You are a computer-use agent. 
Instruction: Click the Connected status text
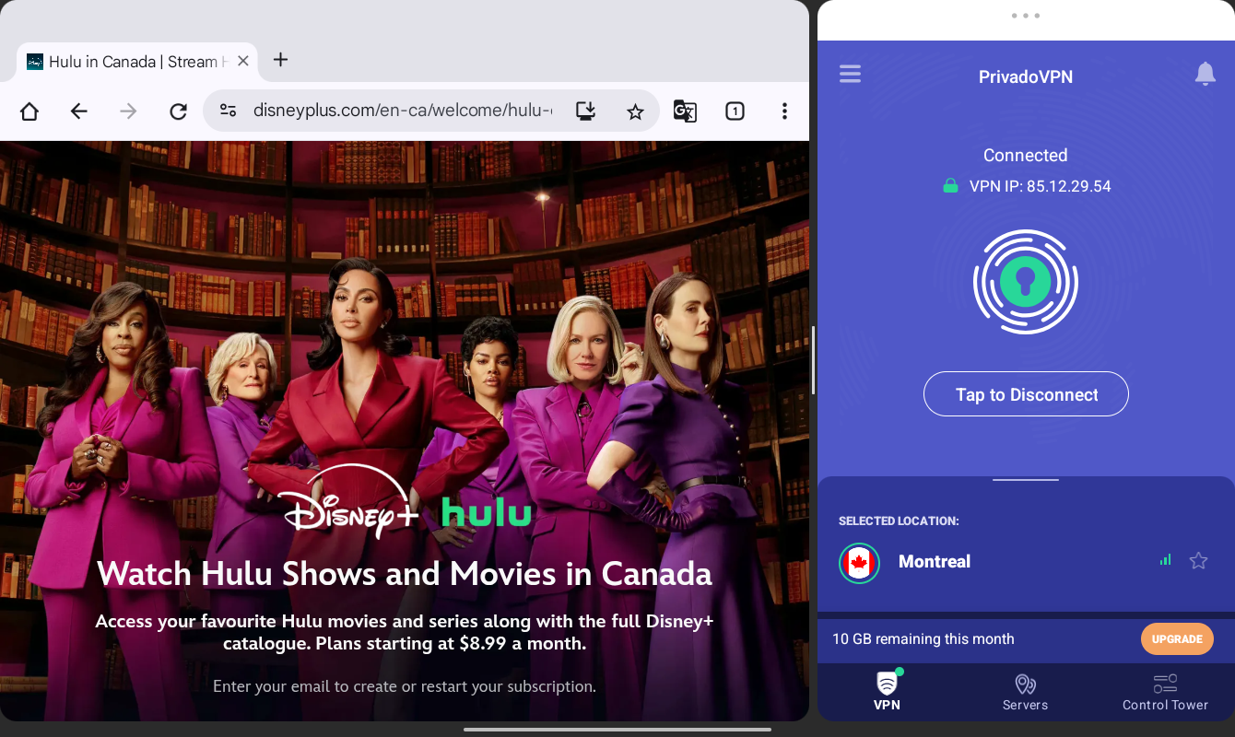(1026, 155)
